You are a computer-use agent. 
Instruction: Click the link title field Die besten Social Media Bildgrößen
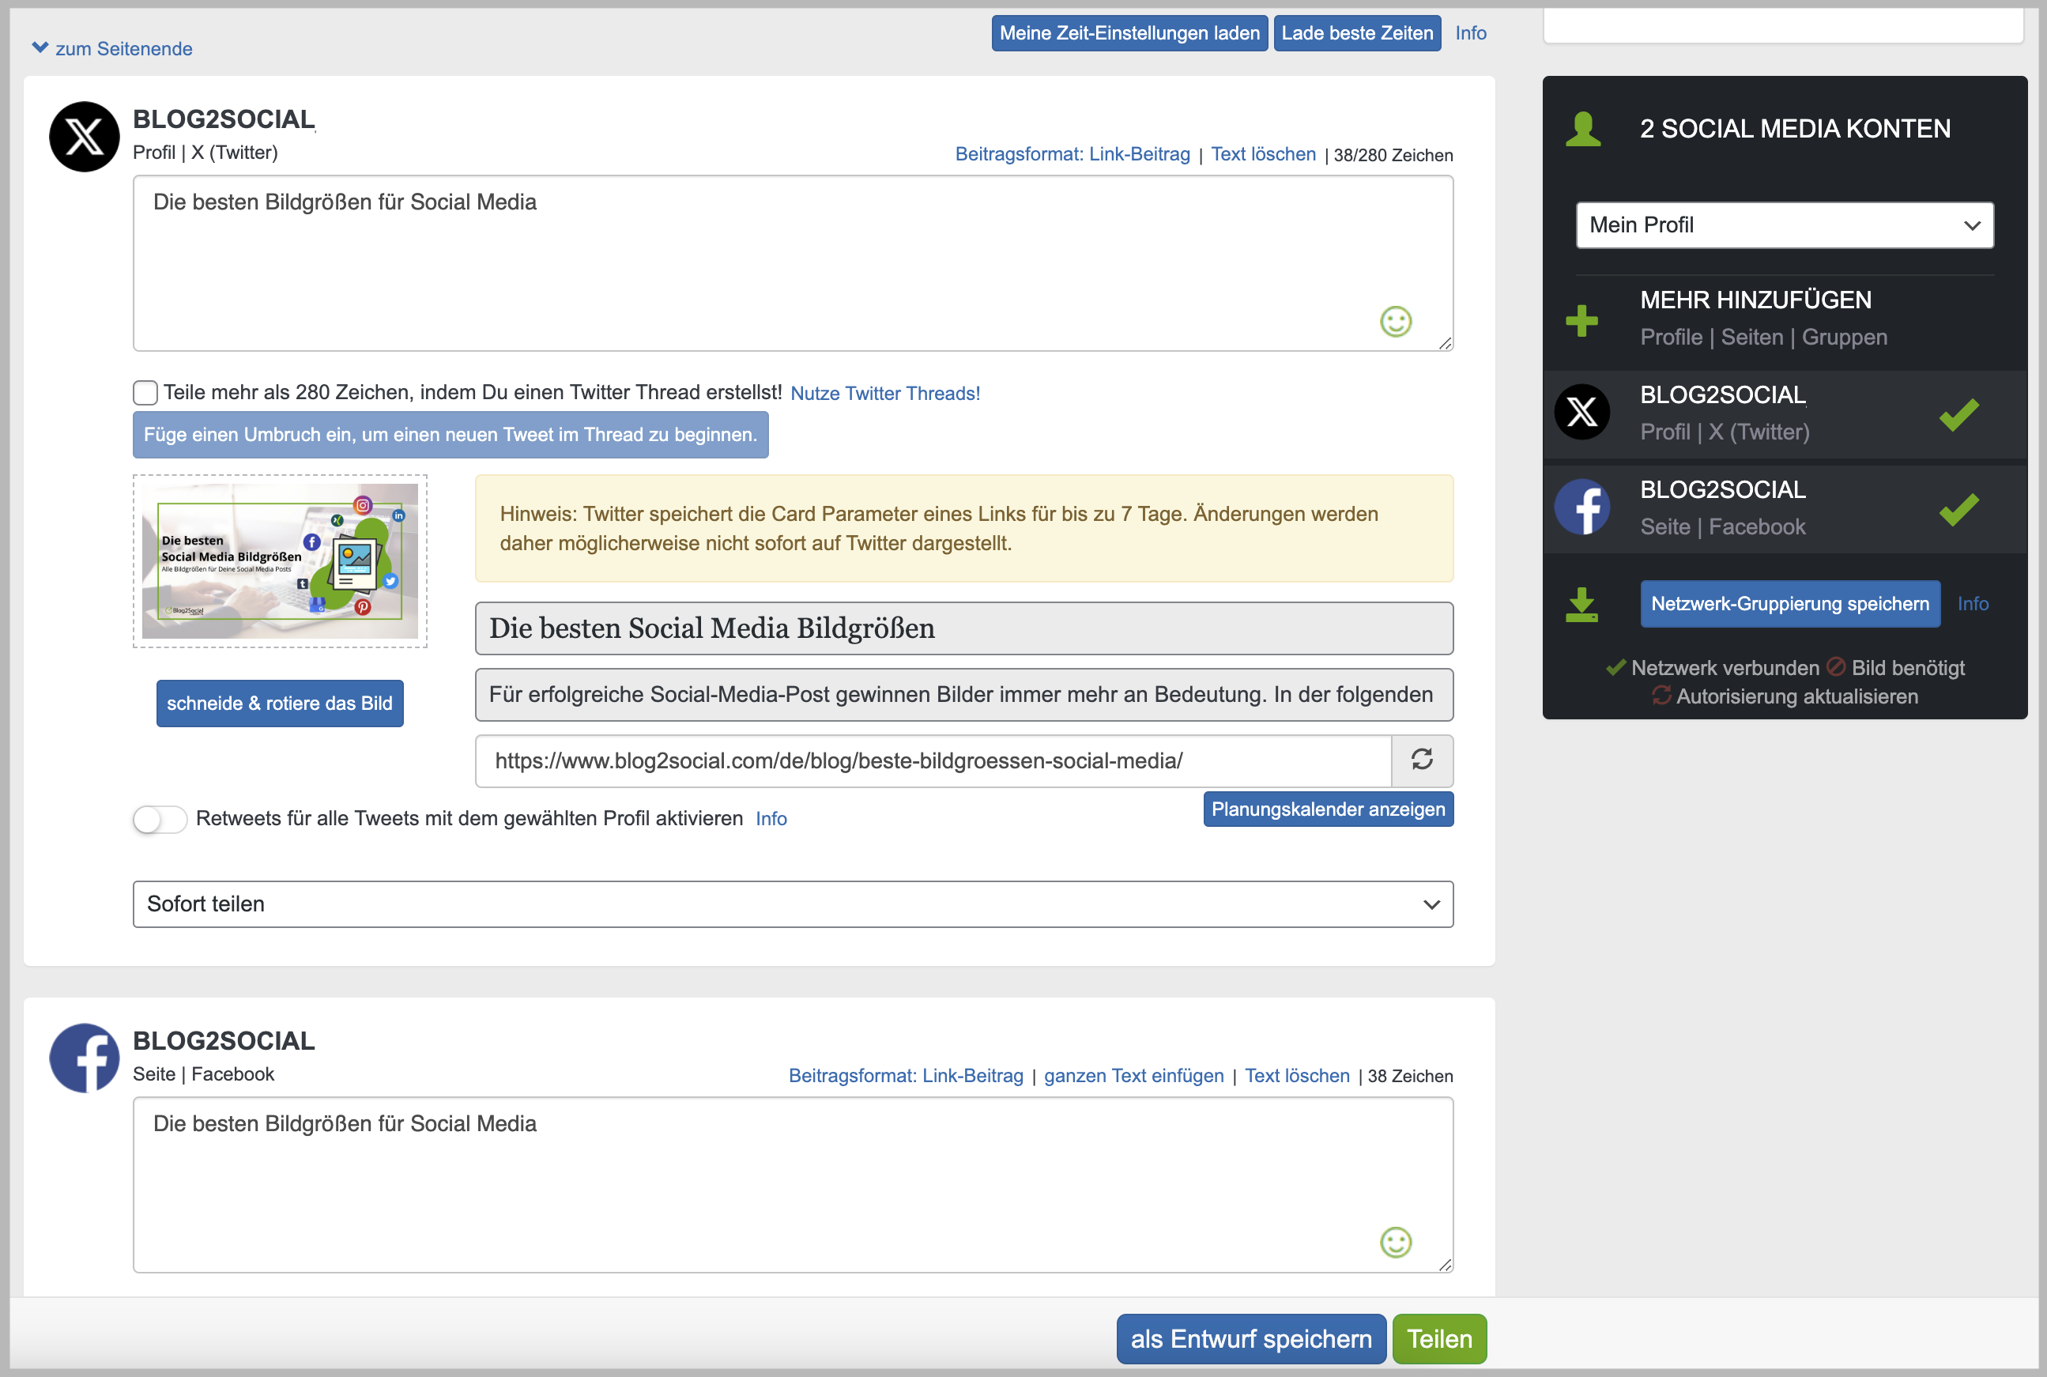963,628
